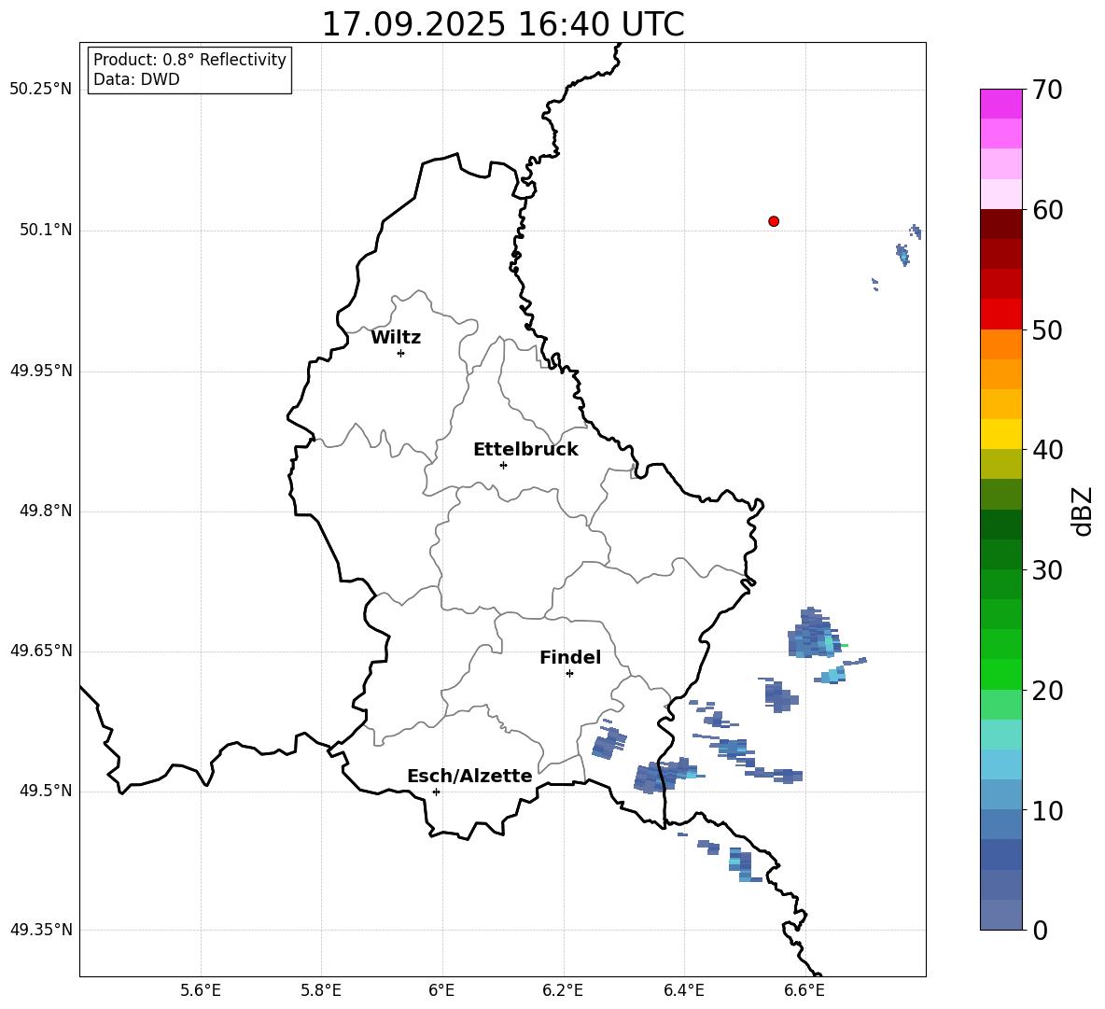The height and width of the screenshot is (1009, 1105).
Task: Click the yellow colorbar segment above 40
Action: 1000,434
